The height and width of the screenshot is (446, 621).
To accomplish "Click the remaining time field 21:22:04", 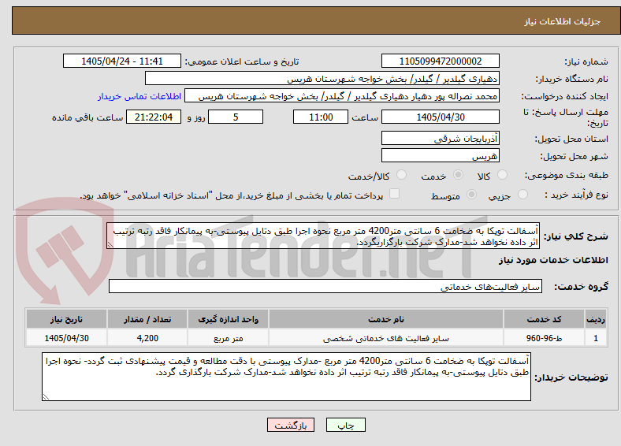I will [154, 117].
